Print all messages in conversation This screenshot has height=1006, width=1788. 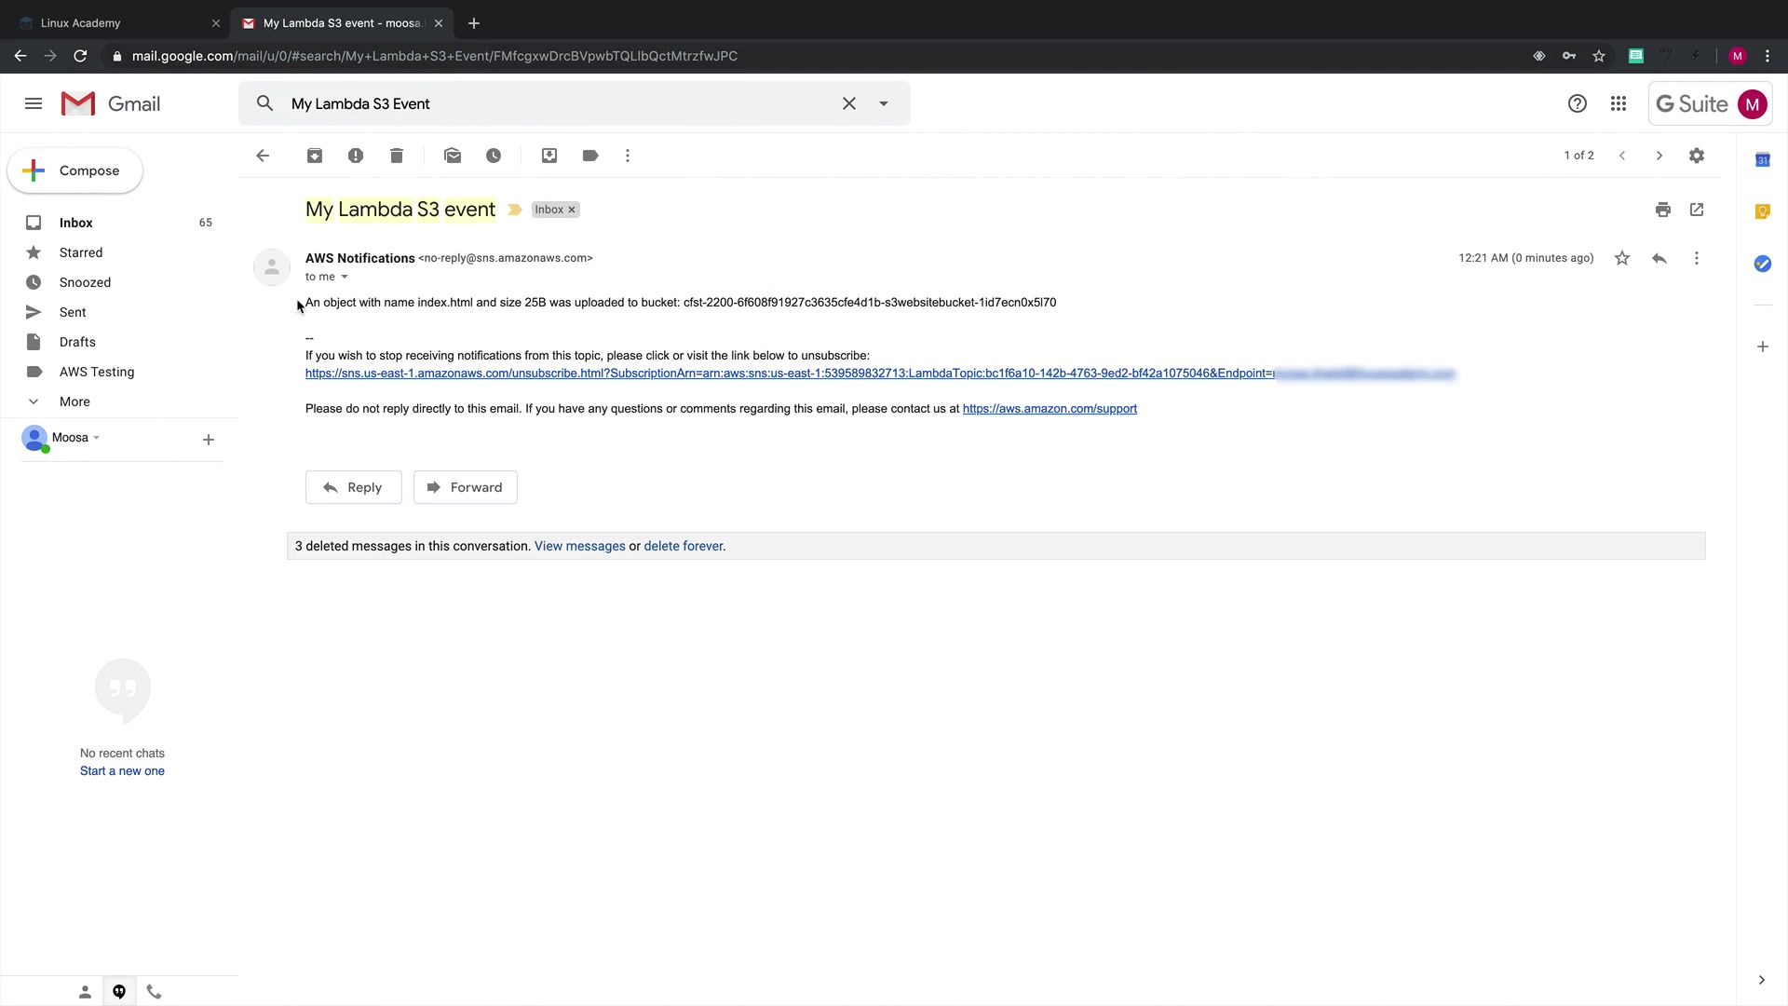click(x=1663, y=210)
